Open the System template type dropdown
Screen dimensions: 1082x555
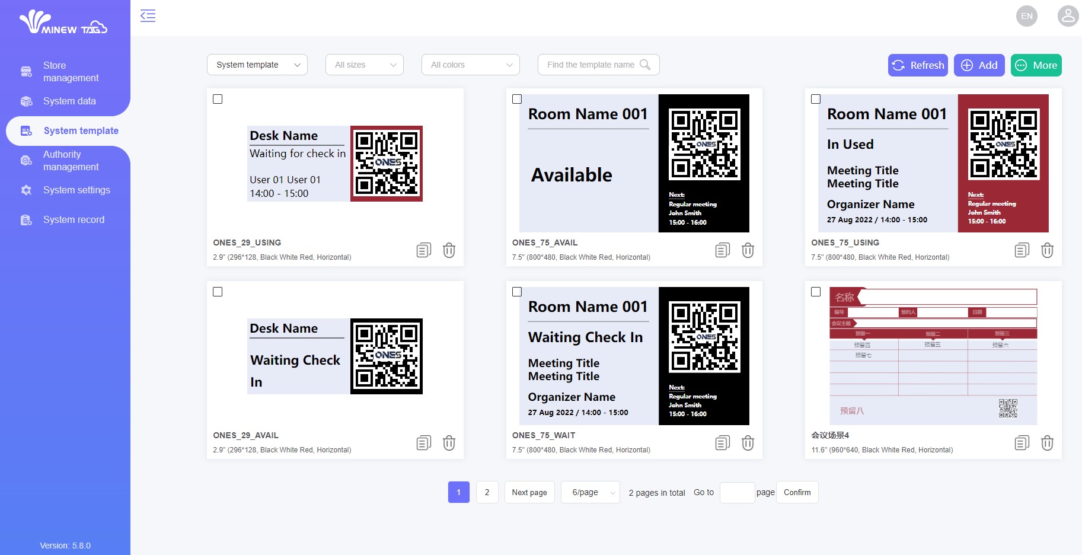point(257,65)
